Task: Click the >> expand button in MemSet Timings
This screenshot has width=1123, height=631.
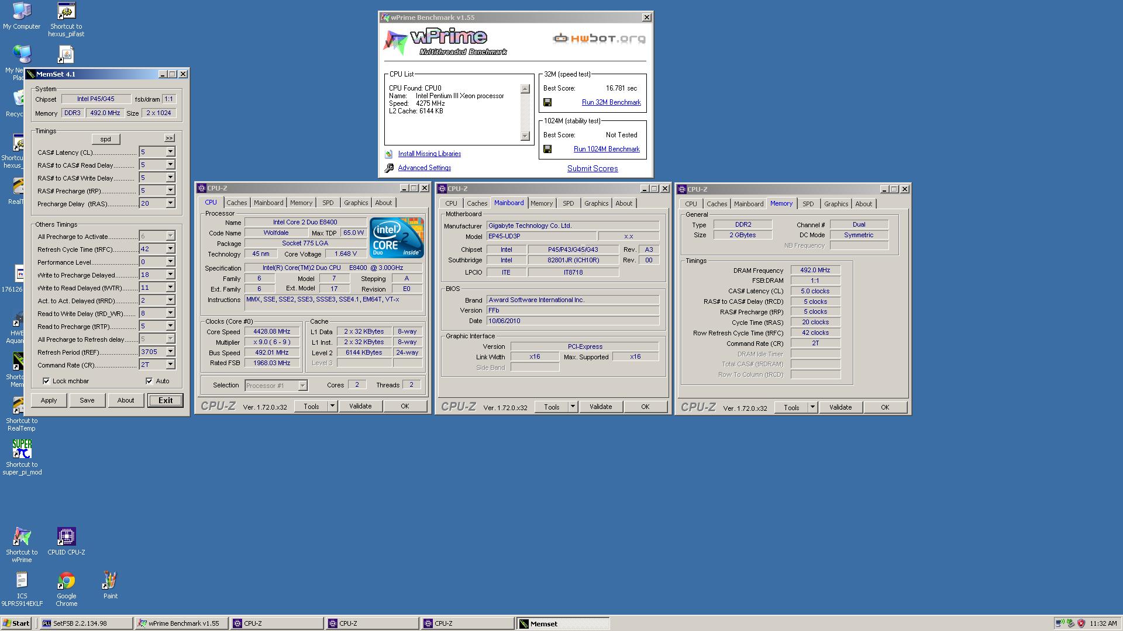Action: (x=169, y=138)
